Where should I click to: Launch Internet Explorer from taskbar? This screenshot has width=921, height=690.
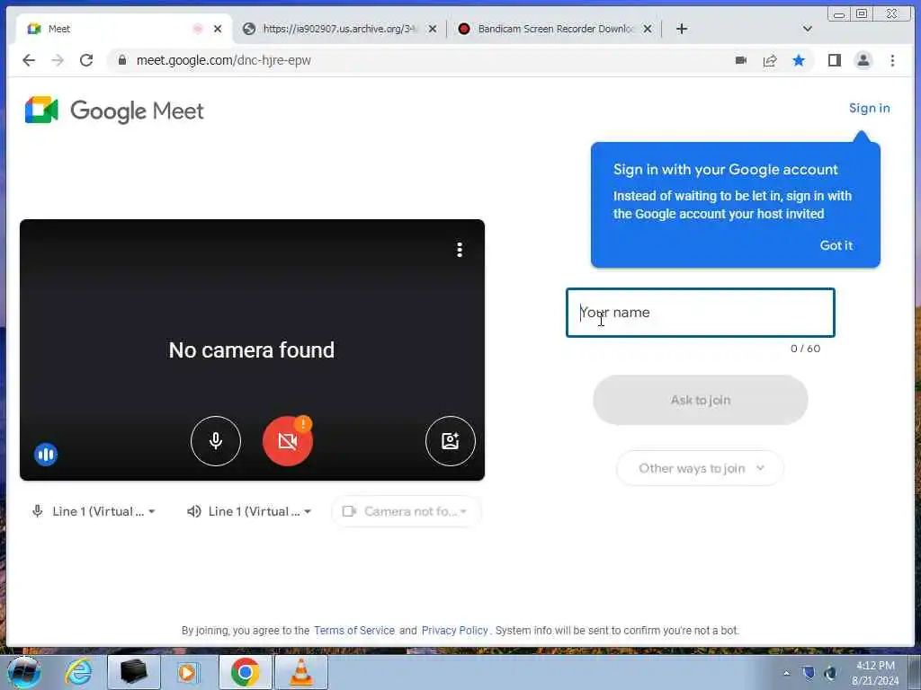(x=79, y=672)
